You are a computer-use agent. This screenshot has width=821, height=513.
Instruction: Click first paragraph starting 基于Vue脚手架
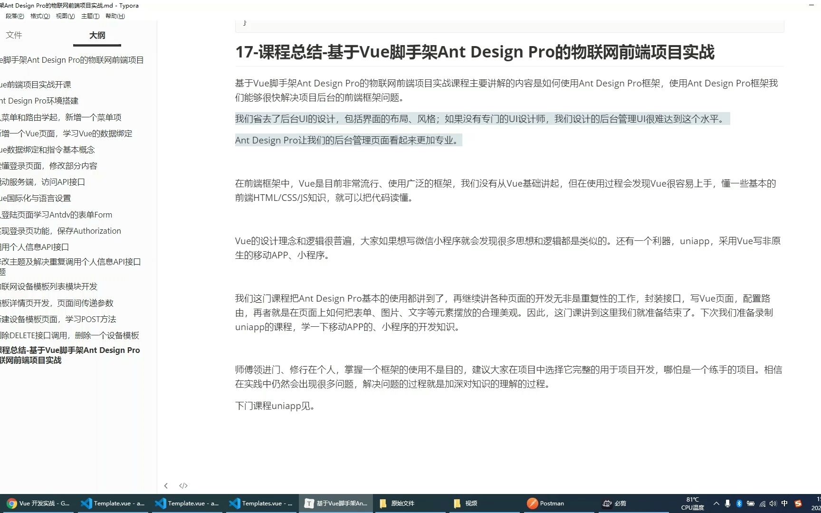point(506,90)
